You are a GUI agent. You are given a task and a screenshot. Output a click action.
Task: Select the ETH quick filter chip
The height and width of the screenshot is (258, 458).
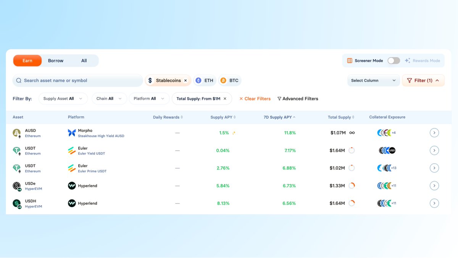click(205, 81)
